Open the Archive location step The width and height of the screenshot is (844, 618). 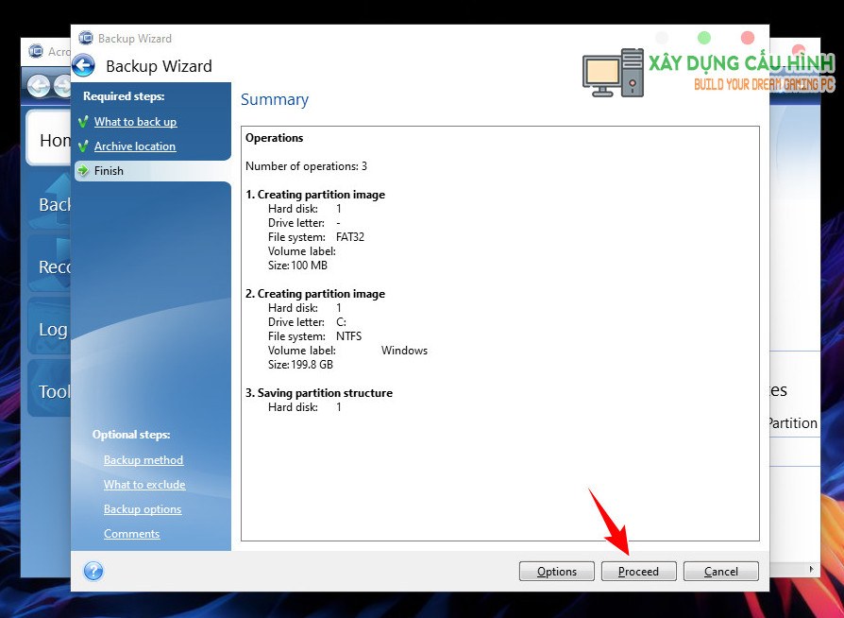tap(134, 146)
